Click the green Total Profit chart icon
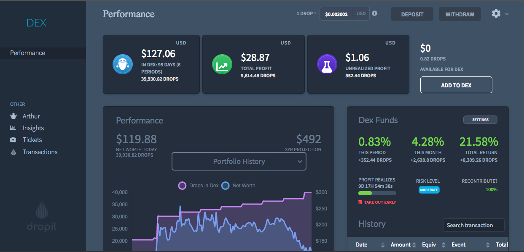This screenshot has height=252, width=524. point(222,64)
